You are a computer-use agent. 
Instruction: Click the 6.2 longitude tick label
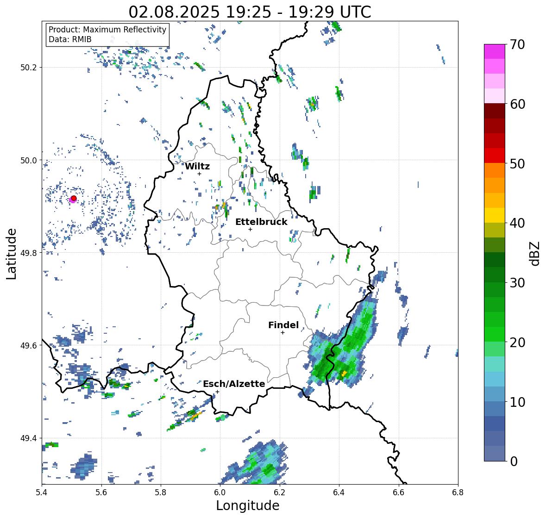(280, 492)
